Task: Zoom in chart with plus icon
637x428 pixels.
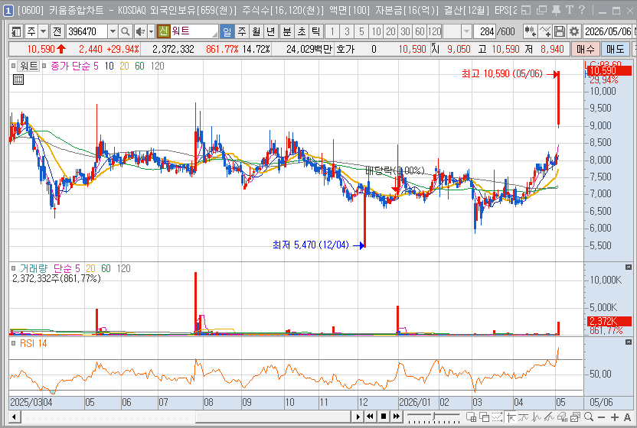Action: (615, 417)
